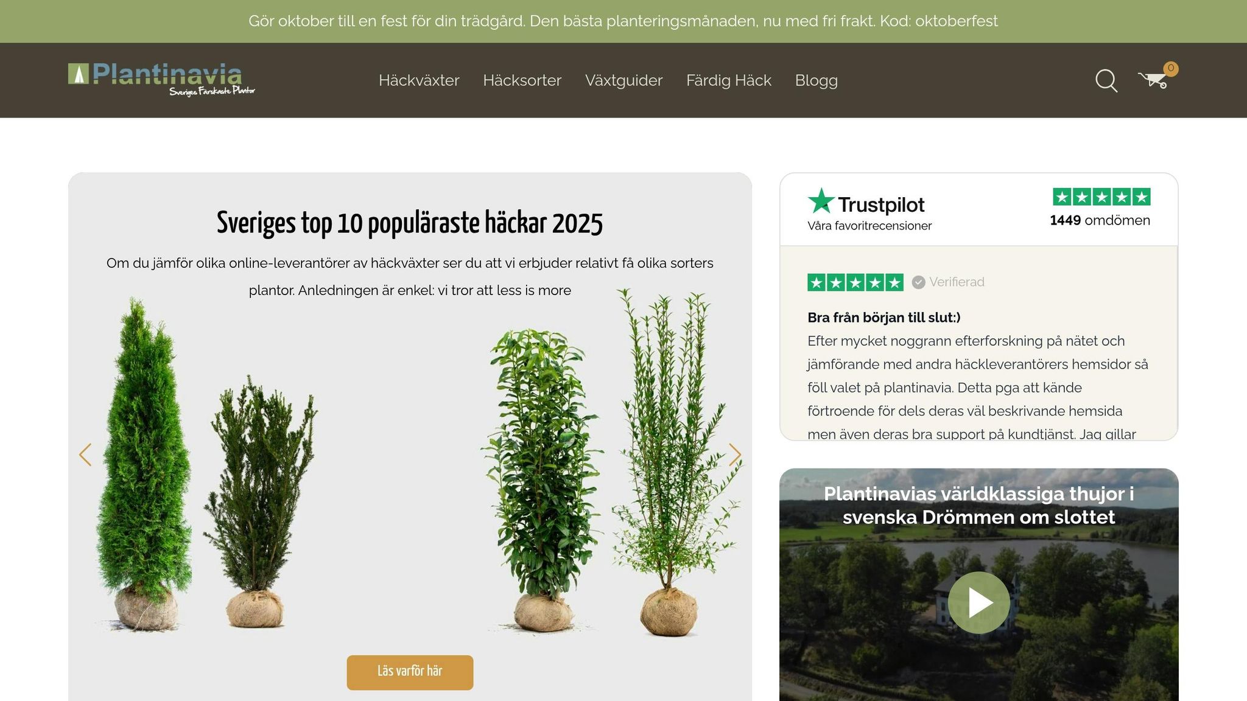Play the Drömmen om slottet video

978,602
